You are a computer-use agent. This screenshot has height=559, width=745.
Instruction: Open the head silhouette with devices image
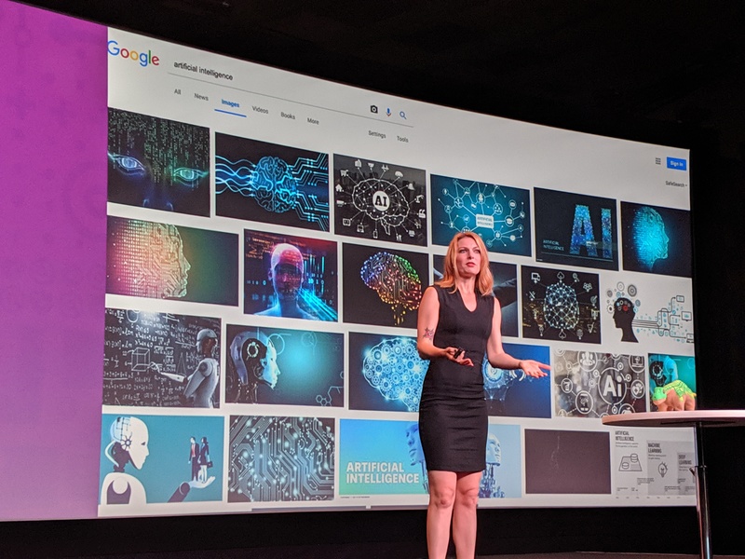click(649, 309)
